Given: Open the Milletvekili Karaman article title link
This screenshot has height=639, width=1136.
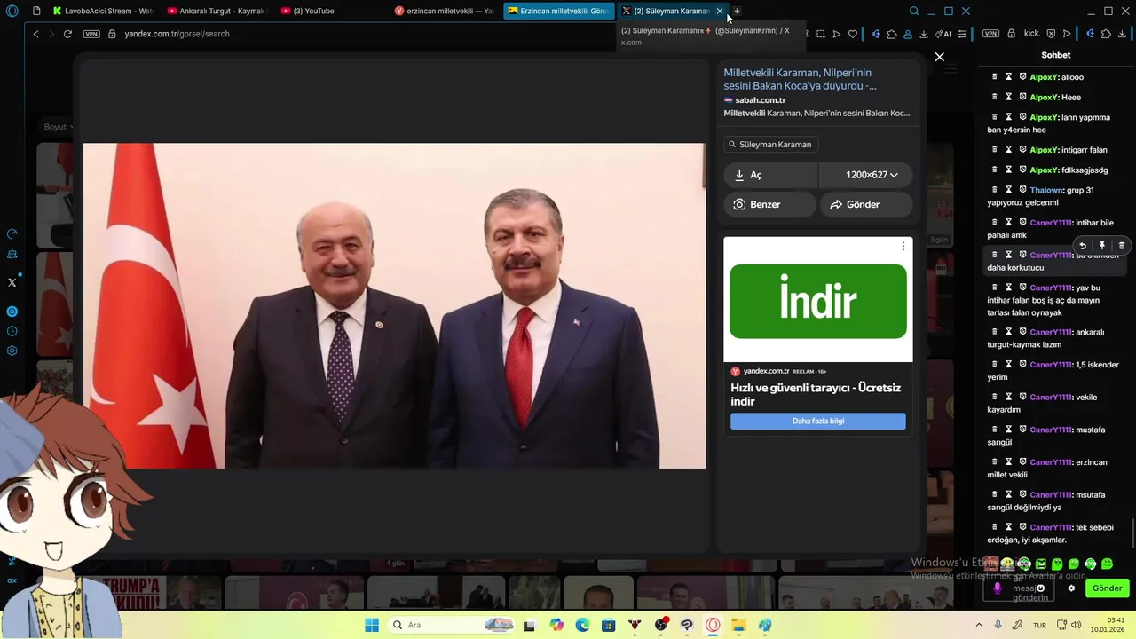Looking at the screenshot, I should 800,79.
